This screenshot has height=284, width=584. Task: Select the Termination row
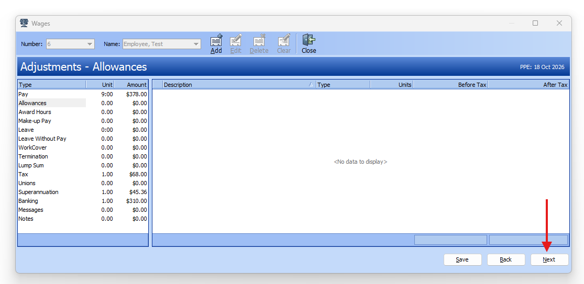(83, 156)
